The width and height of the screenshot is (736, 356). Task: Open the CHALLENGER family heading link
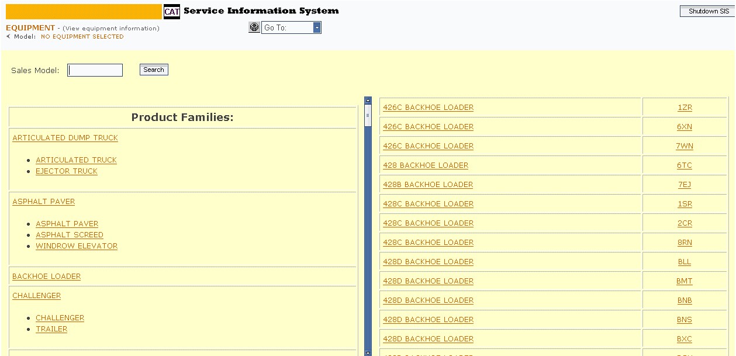[37, 296]
